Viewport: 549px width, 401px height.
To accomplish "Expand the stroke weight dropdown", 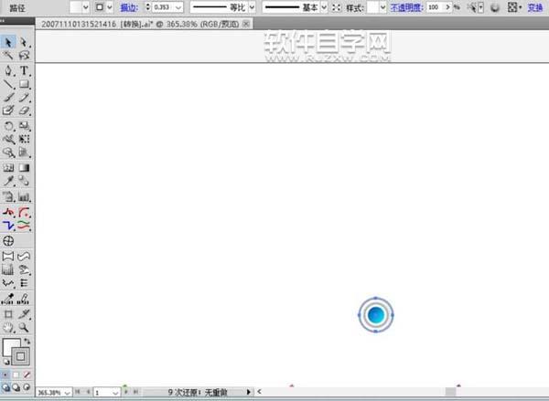I will click(178, 7).
